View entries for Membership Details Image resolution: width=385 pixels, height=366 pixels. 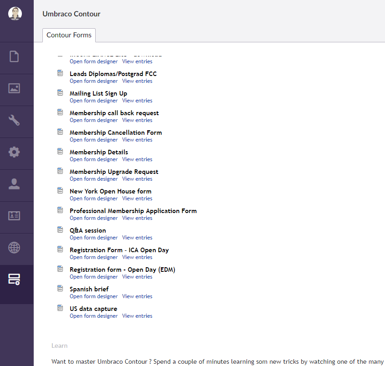(x=137, y=159)
